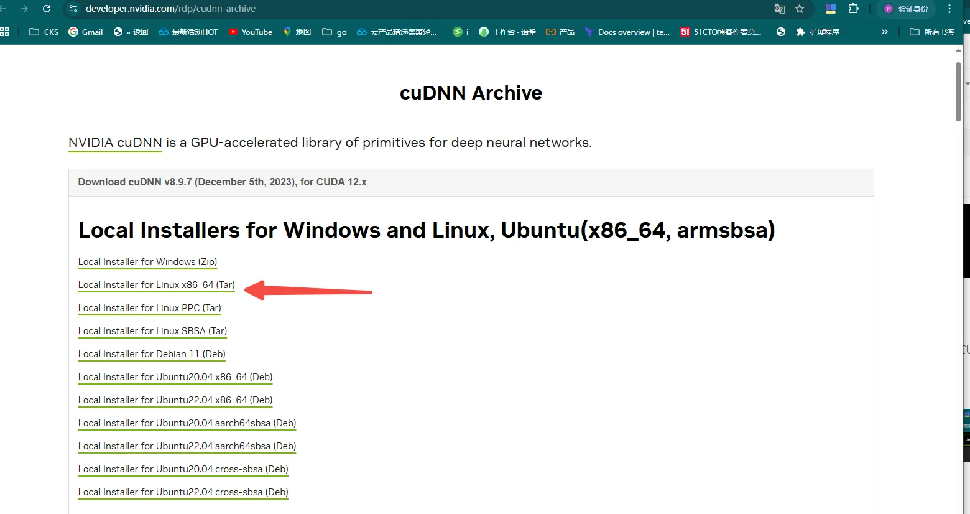Click the page vertical scrollbar thumb
Viewport: 970px width, 514px height.
(958, 91)
